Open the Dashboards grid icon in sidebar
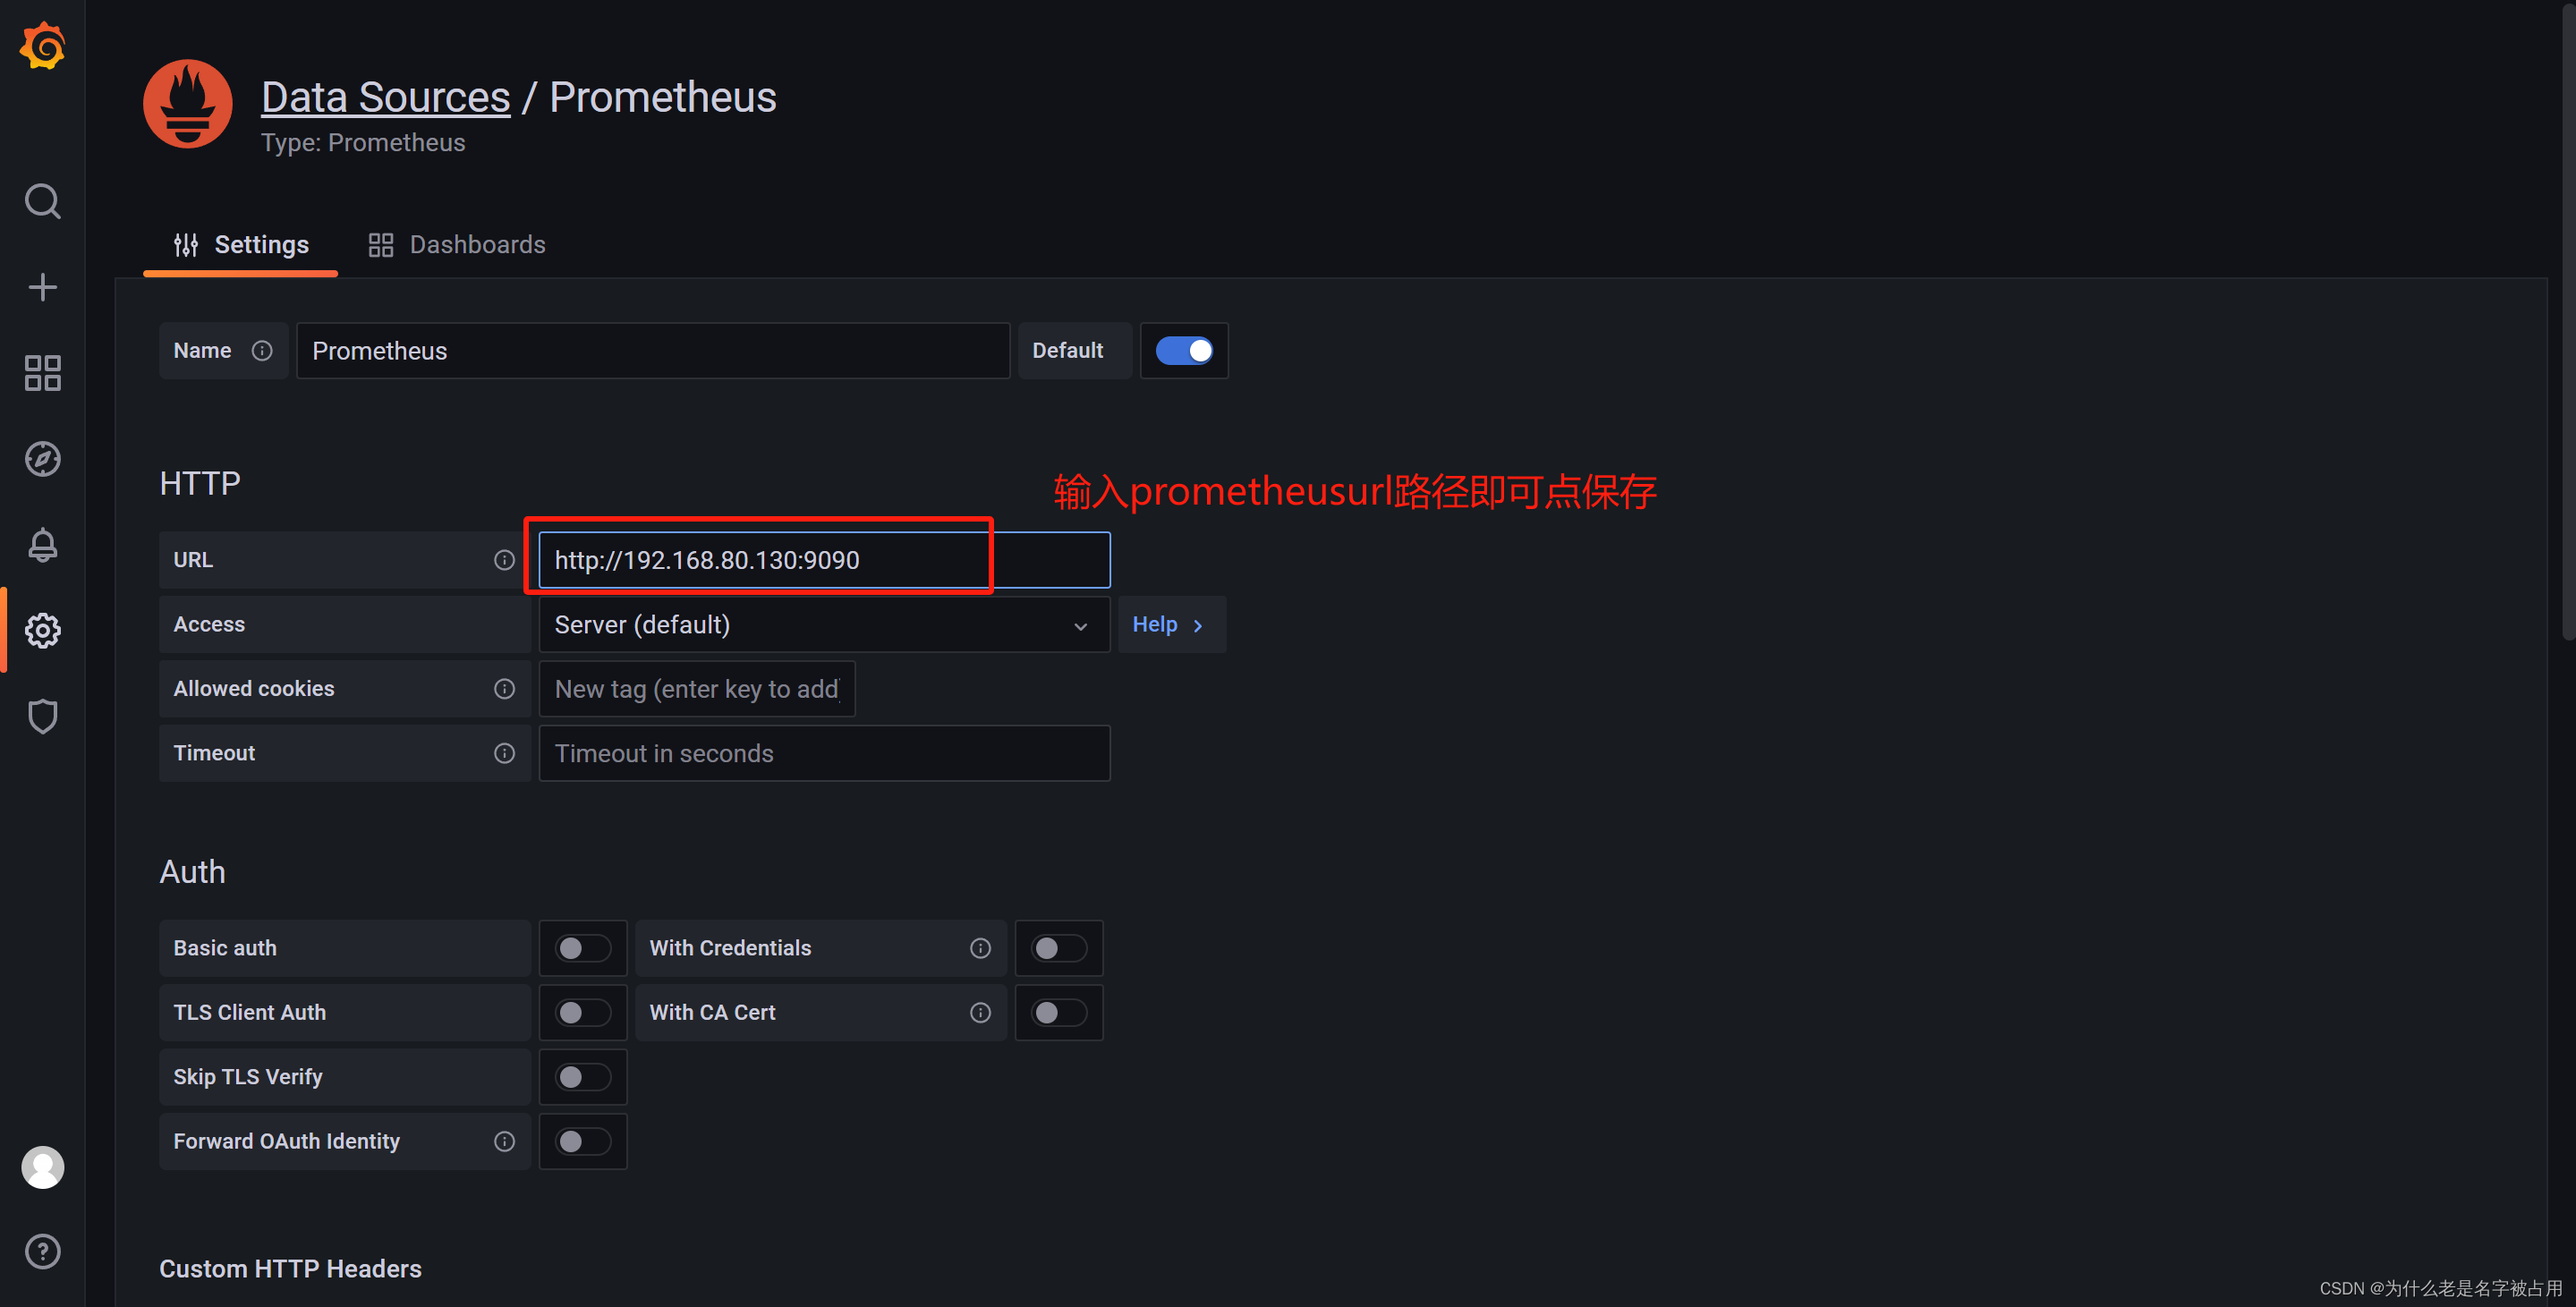The height and width of the screenshot is (1307, 2576). point(42,373)
